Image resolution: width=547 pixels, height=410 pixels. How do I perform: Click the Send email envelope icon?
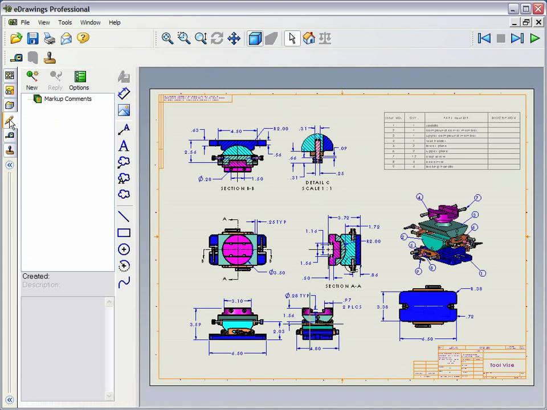point(66,38)
